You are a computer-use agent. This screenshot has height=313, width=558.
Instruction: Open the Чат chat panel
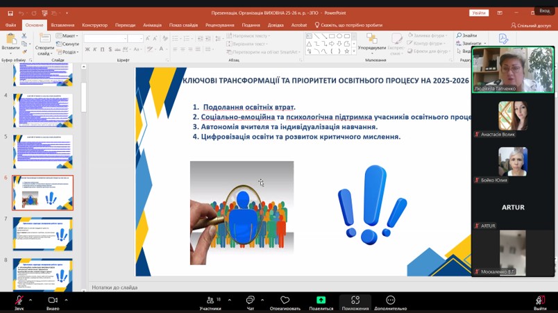pyautogui.click(x=250, y=300)
